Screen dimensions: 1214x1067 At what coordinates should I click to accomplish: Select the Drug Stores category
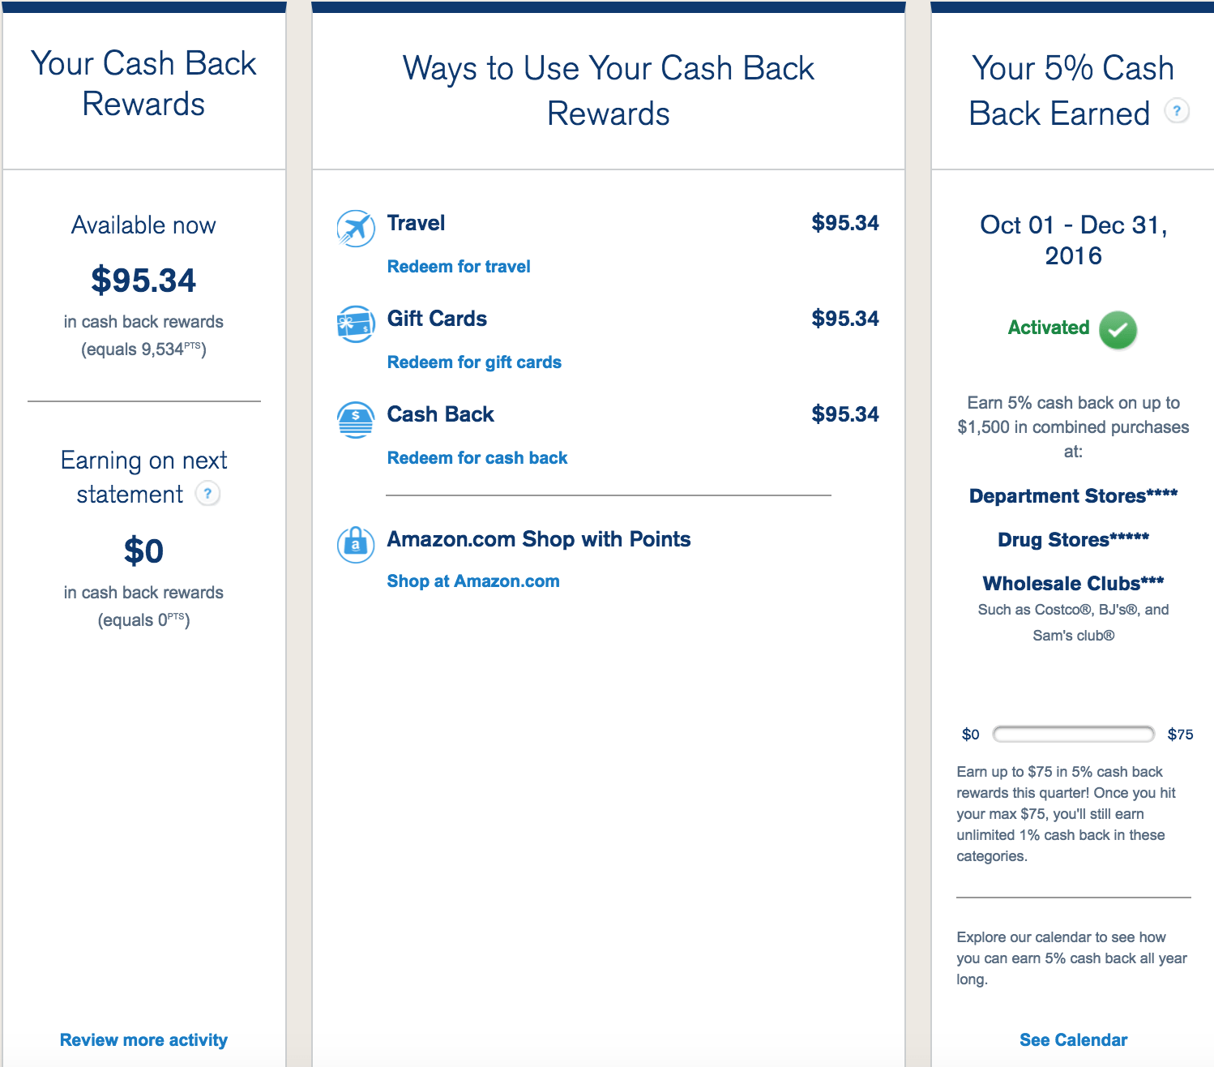coord(1073,539)
